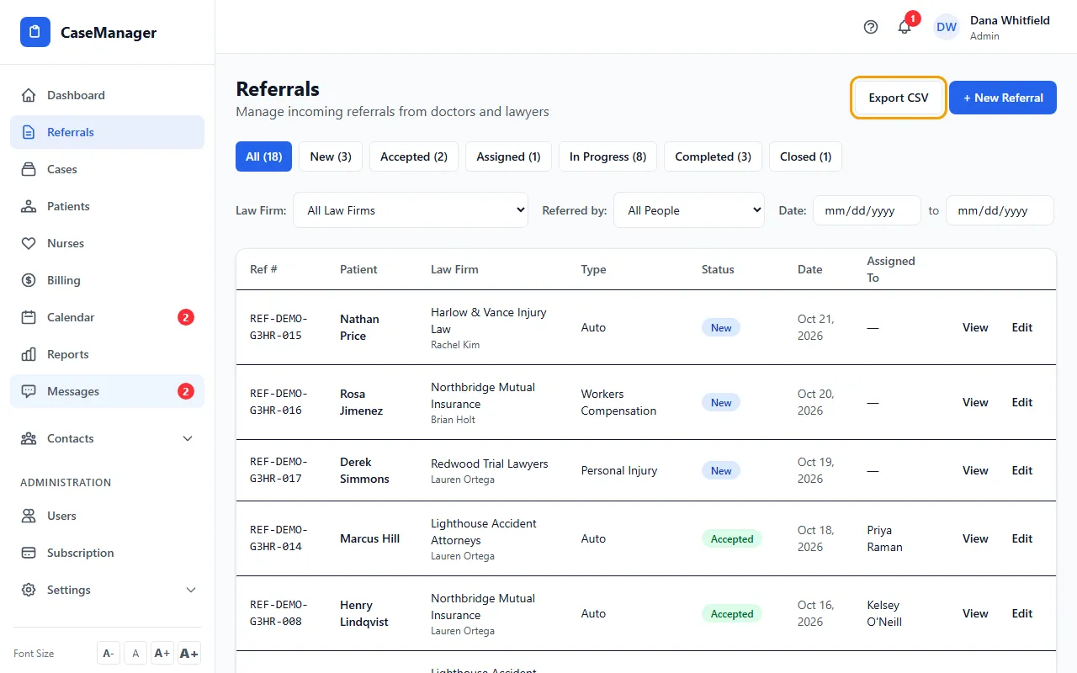This screenshot has height=673, width=1077.
Task: Click the Subscription card icon
Action: click(29, 553)
